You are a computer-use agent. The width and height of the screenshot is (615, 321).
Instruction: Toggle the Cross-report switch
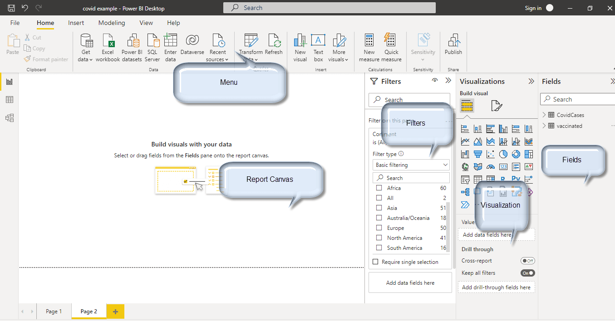527,261
